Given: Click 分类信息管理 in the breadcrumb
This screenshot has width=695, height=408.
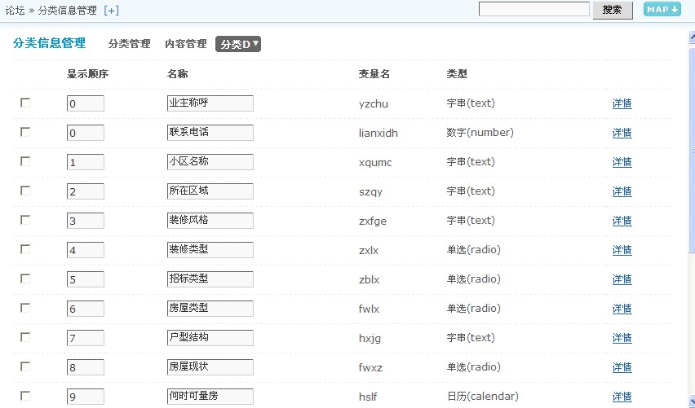Looking at the screenshot, I should (67, 10).
